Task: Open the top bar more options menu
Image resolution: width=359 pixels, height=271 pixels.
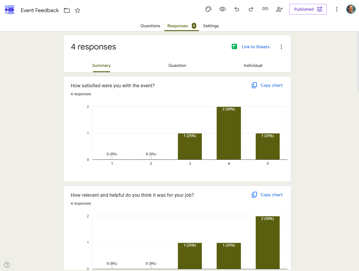Action: click(337, 9)
